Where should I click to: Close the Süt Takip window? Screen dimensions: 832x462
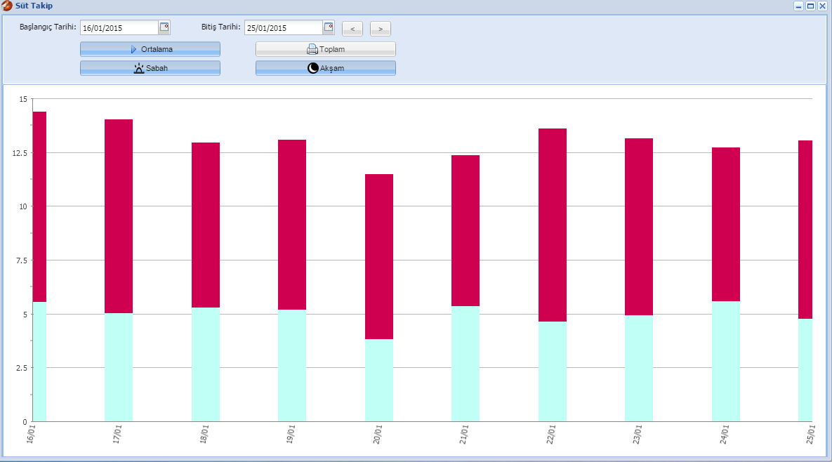822,6
